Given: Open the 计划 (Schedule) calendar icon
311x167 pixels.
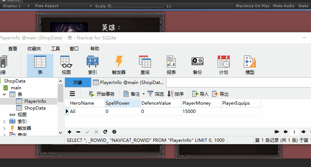Looking at the screenshot, I should click(x=224, y=65).
